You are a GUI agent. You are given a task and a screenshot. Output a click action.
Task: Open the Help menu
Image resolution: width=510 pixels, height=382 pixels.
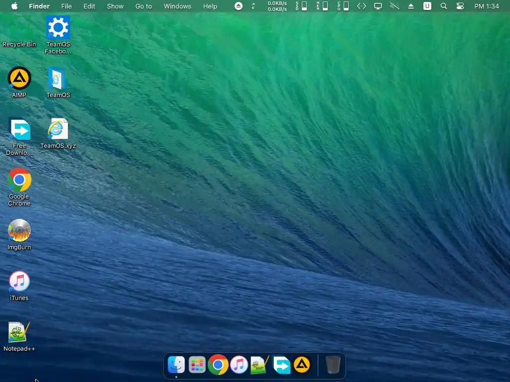click(210, 6)
